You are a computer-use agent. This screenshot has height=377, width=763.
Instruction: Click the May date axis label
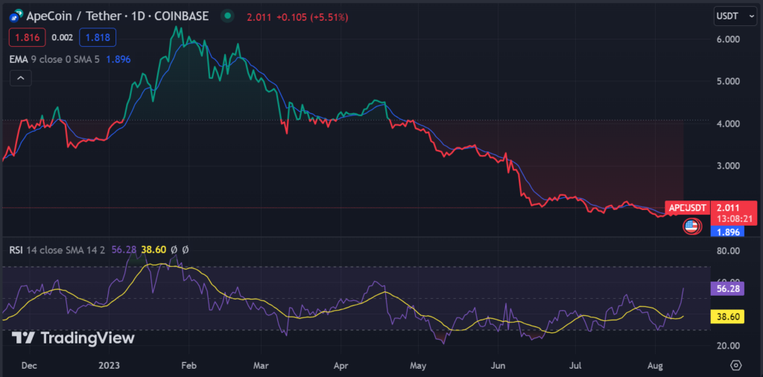coord(418,365)
